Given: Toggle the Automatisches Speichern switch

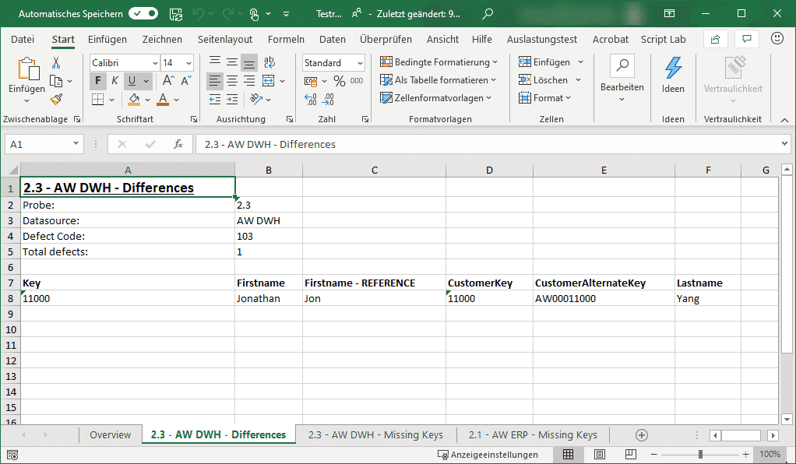Looking at the screenshot, I should (143, 13).
